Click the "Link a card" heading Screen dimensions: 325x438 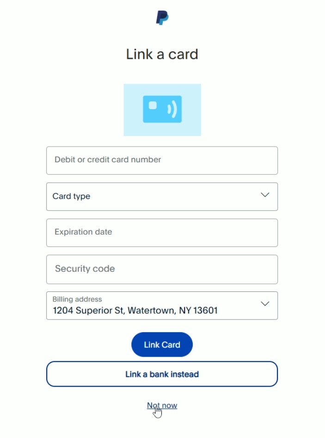[162, 54]
